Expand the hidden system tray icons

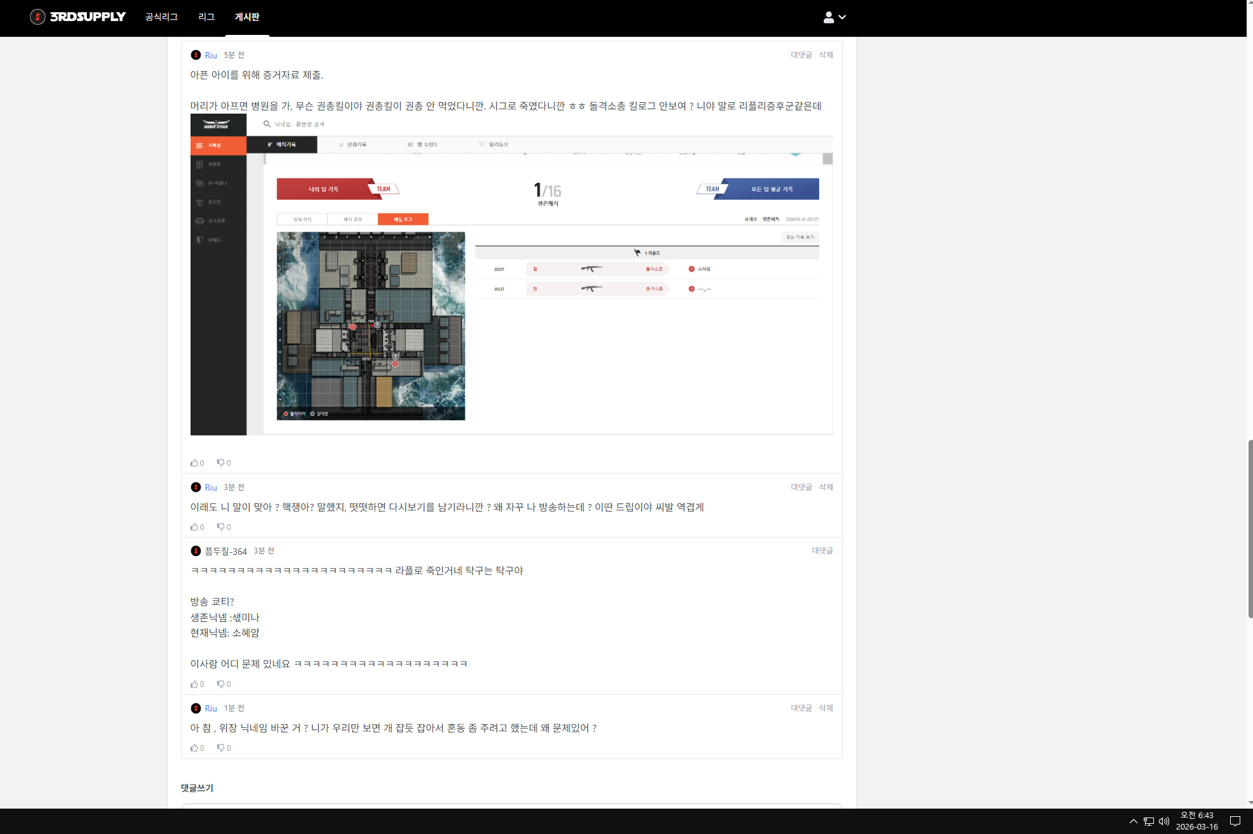1133,821
